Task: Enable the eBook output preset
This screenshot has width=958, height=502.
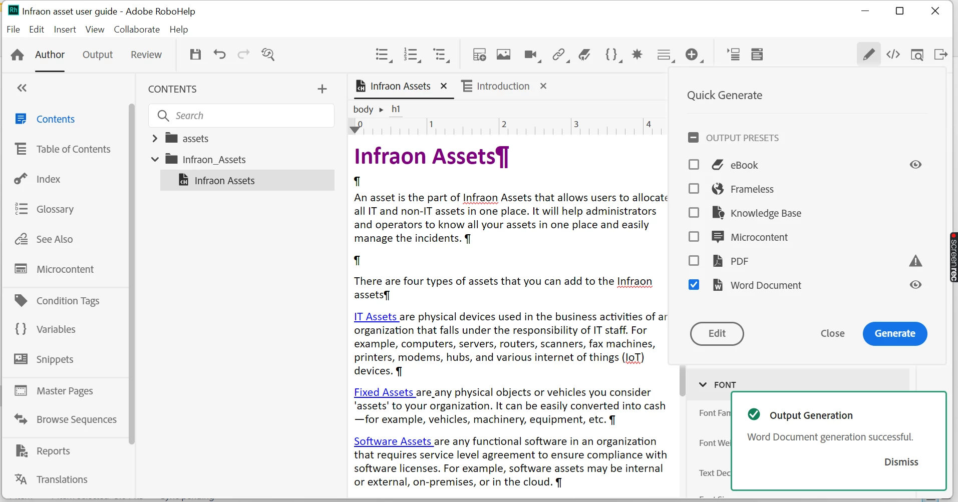Action: tap(694, 165)
